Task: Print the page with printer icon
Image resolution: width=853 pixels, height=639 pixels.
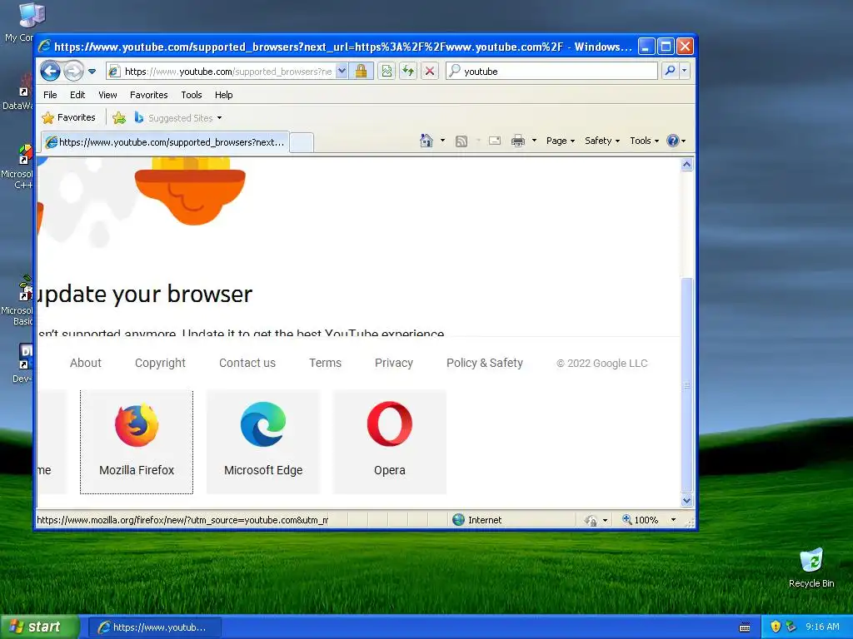Action: click(x=518, y=141)
